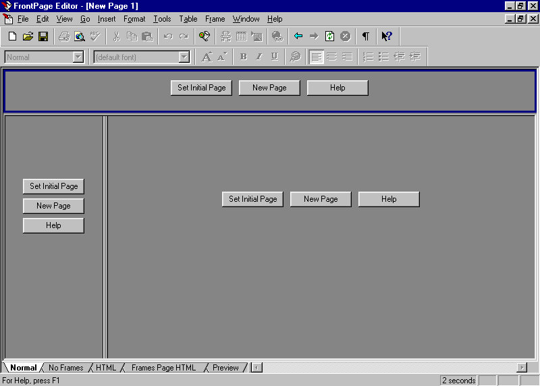
Task: Click the Insert Image icon
Action: (x=257, y=36)
